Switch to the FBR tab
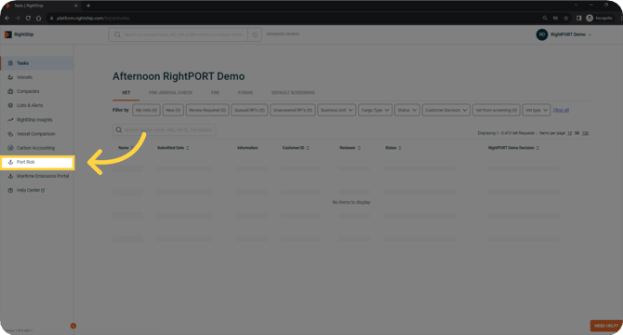Viewport: 623px width, 335px height. [x=215, y=93]
